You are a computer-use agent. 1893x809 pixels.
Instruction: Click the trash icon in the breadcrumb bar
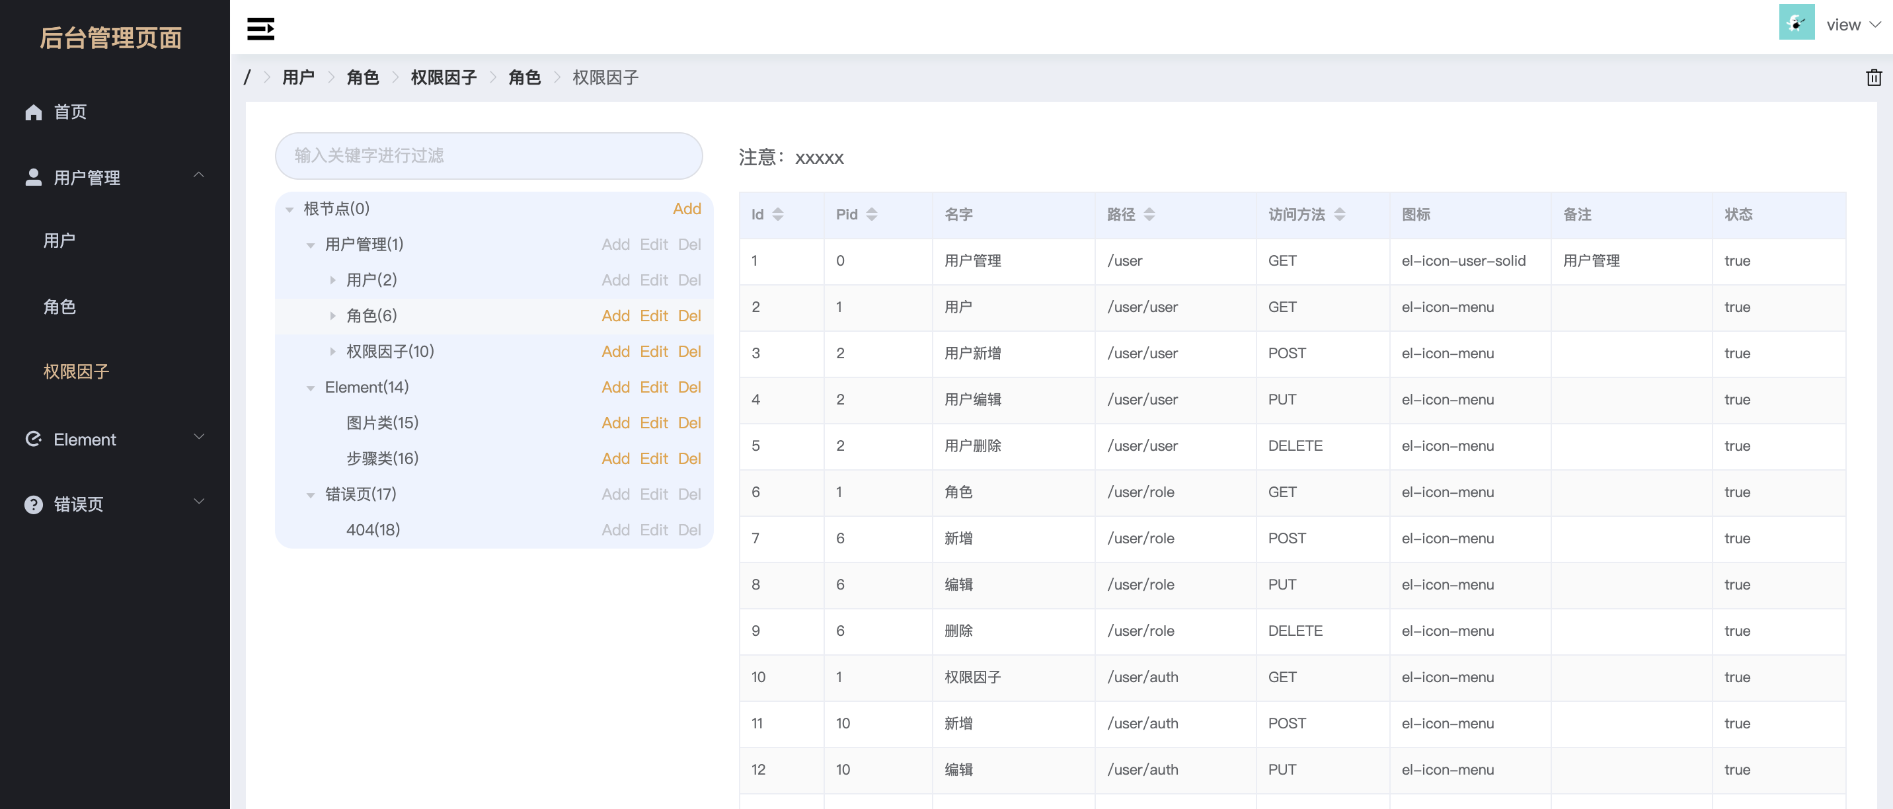click(x=1873, y=77)
